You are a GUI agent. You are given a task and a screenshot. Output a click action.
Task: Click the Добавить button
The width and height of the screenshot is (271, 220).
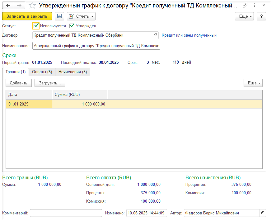(x=19, y=83)
